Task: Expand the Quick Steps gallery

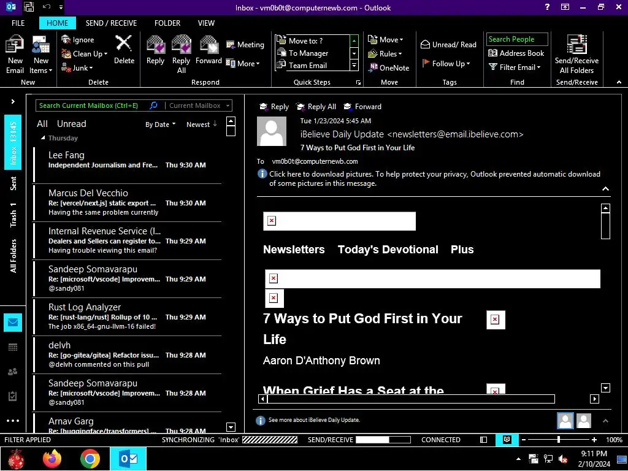Action: pos(354,65)
